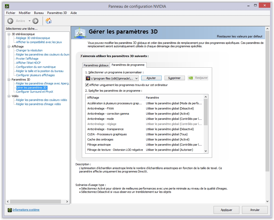Image resolution: width=274 pixels, height=220 pixels.
Task: Open the program selection dropdown
Action: 136,78
